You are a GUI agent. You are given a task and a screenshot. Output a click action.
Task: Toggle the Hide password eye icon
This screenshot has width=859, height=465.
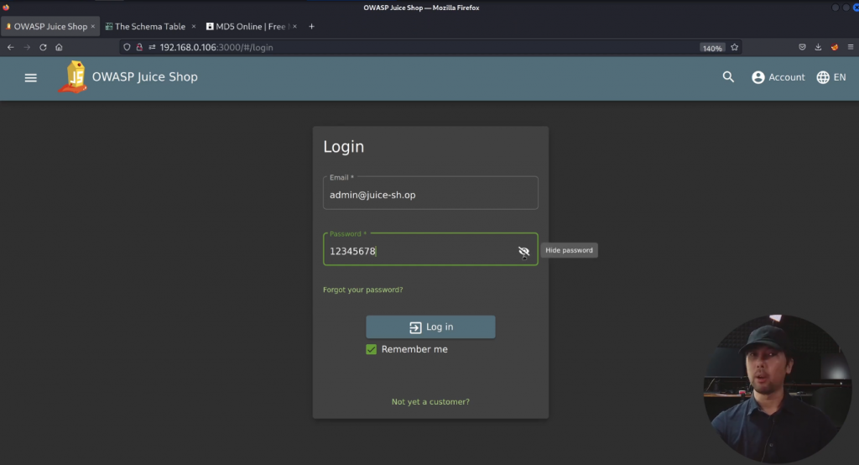point(523,251)
